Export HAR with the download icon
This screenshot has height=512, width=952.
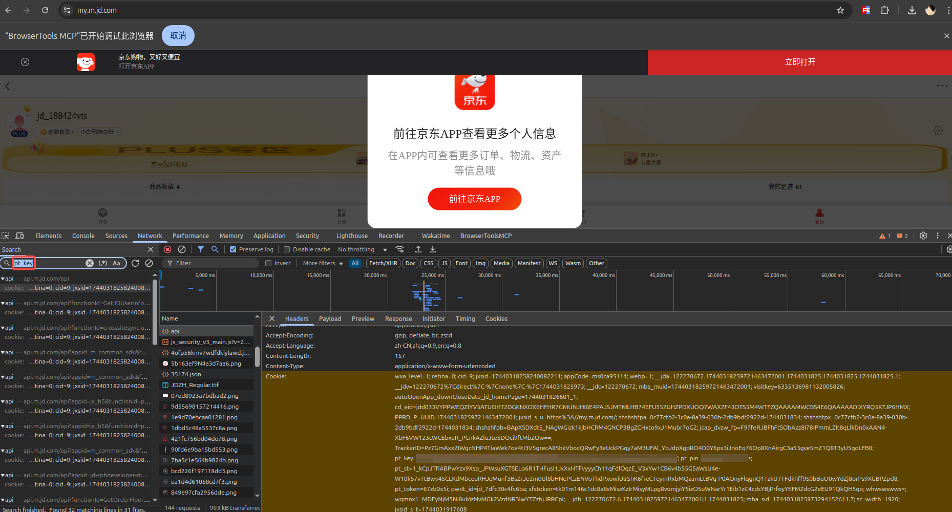[433, 249]
